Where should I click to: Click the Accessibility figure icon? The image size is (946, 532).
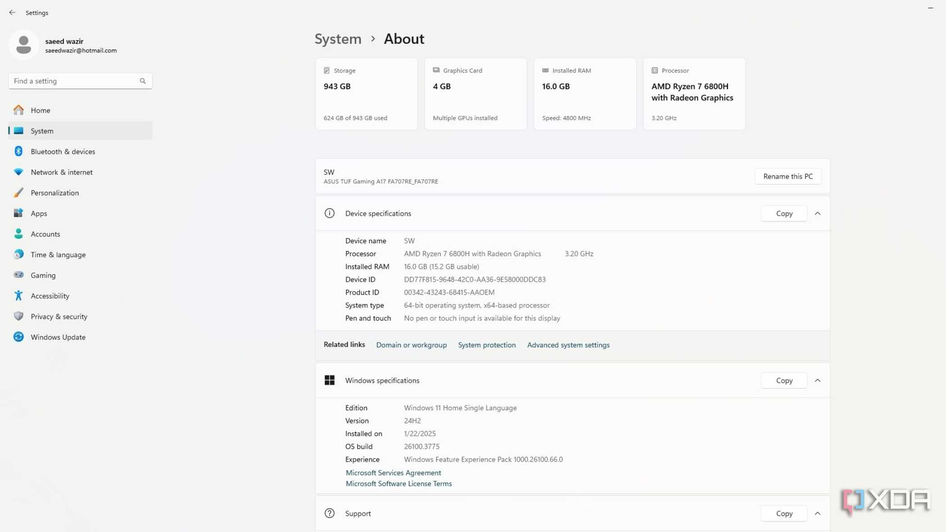[x=18, y=296]
